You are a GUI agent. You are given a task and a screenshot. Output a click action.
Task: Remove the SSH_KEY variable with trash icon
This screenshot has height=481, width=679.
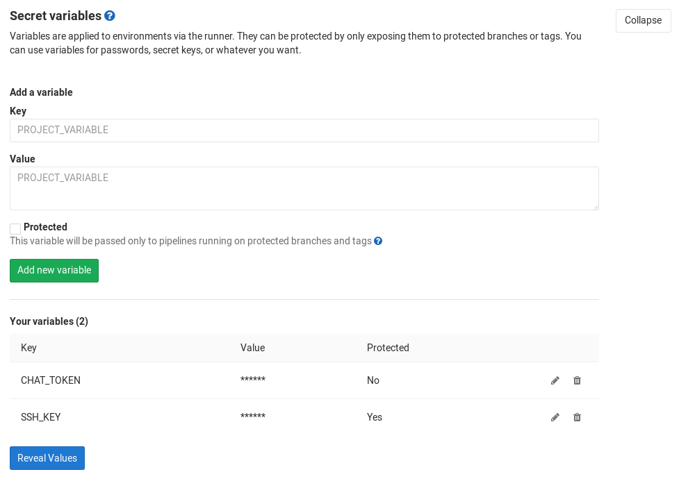point(577,417)
